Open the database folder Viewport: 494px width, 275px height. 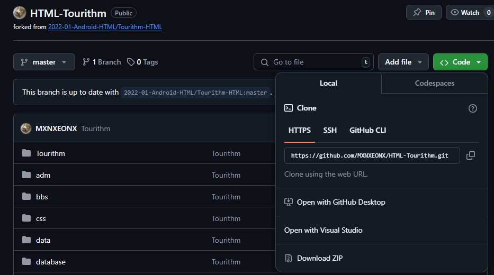tap(51, 262)
